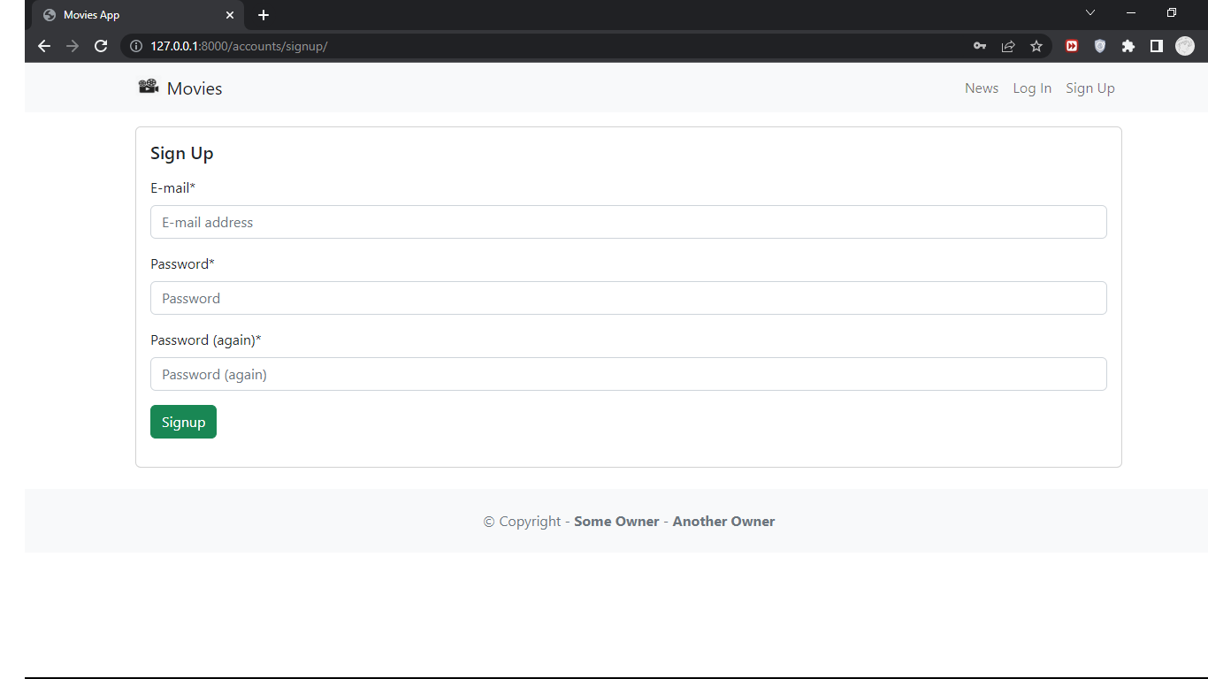Click the side panel icon near the avatar
The height and width of the screenshot is (679, 1208).
[1156, 46]
